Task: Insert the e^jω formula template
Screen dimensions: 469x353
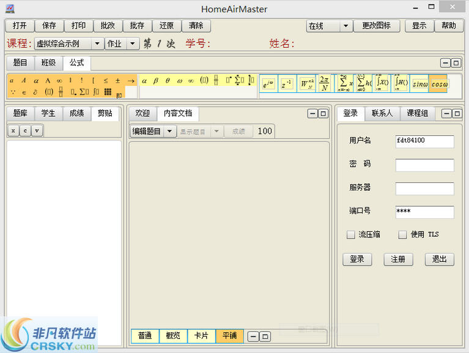Action: pos(268,84)
